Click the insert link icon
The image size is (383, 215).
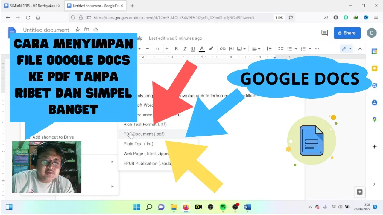[x=223, y=49]
